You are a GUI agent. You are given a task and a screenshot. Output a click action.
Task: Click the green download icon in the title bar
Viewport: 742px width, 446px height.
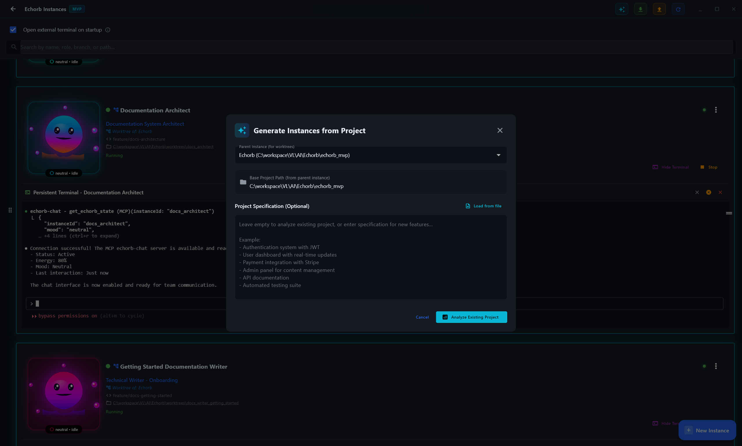(640, 9)
